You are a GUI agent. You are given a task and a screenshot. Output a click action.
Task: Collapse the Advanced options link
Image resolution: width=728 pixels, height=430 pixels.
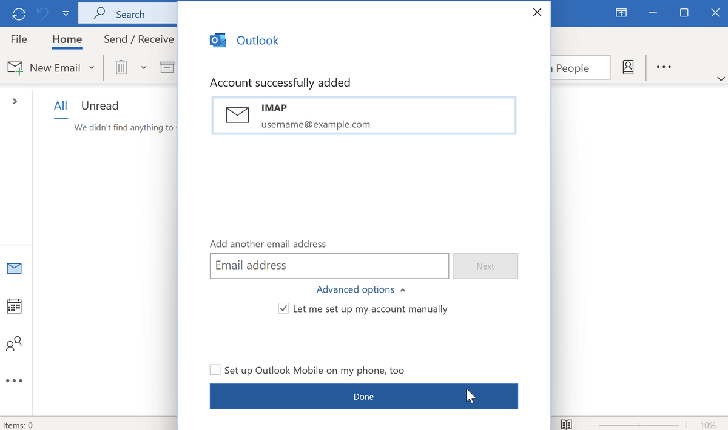point(361,289)
